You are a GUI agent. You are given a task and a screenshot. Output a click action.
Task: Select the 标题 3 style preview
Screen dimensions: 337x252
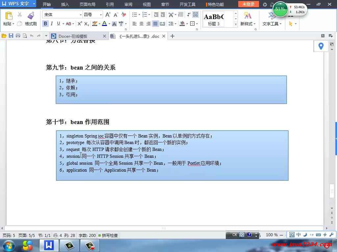(x=214, y=19)
